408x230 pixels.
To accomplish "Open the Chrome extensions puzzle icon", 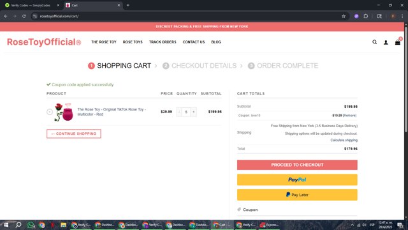I will pos(365,16).
